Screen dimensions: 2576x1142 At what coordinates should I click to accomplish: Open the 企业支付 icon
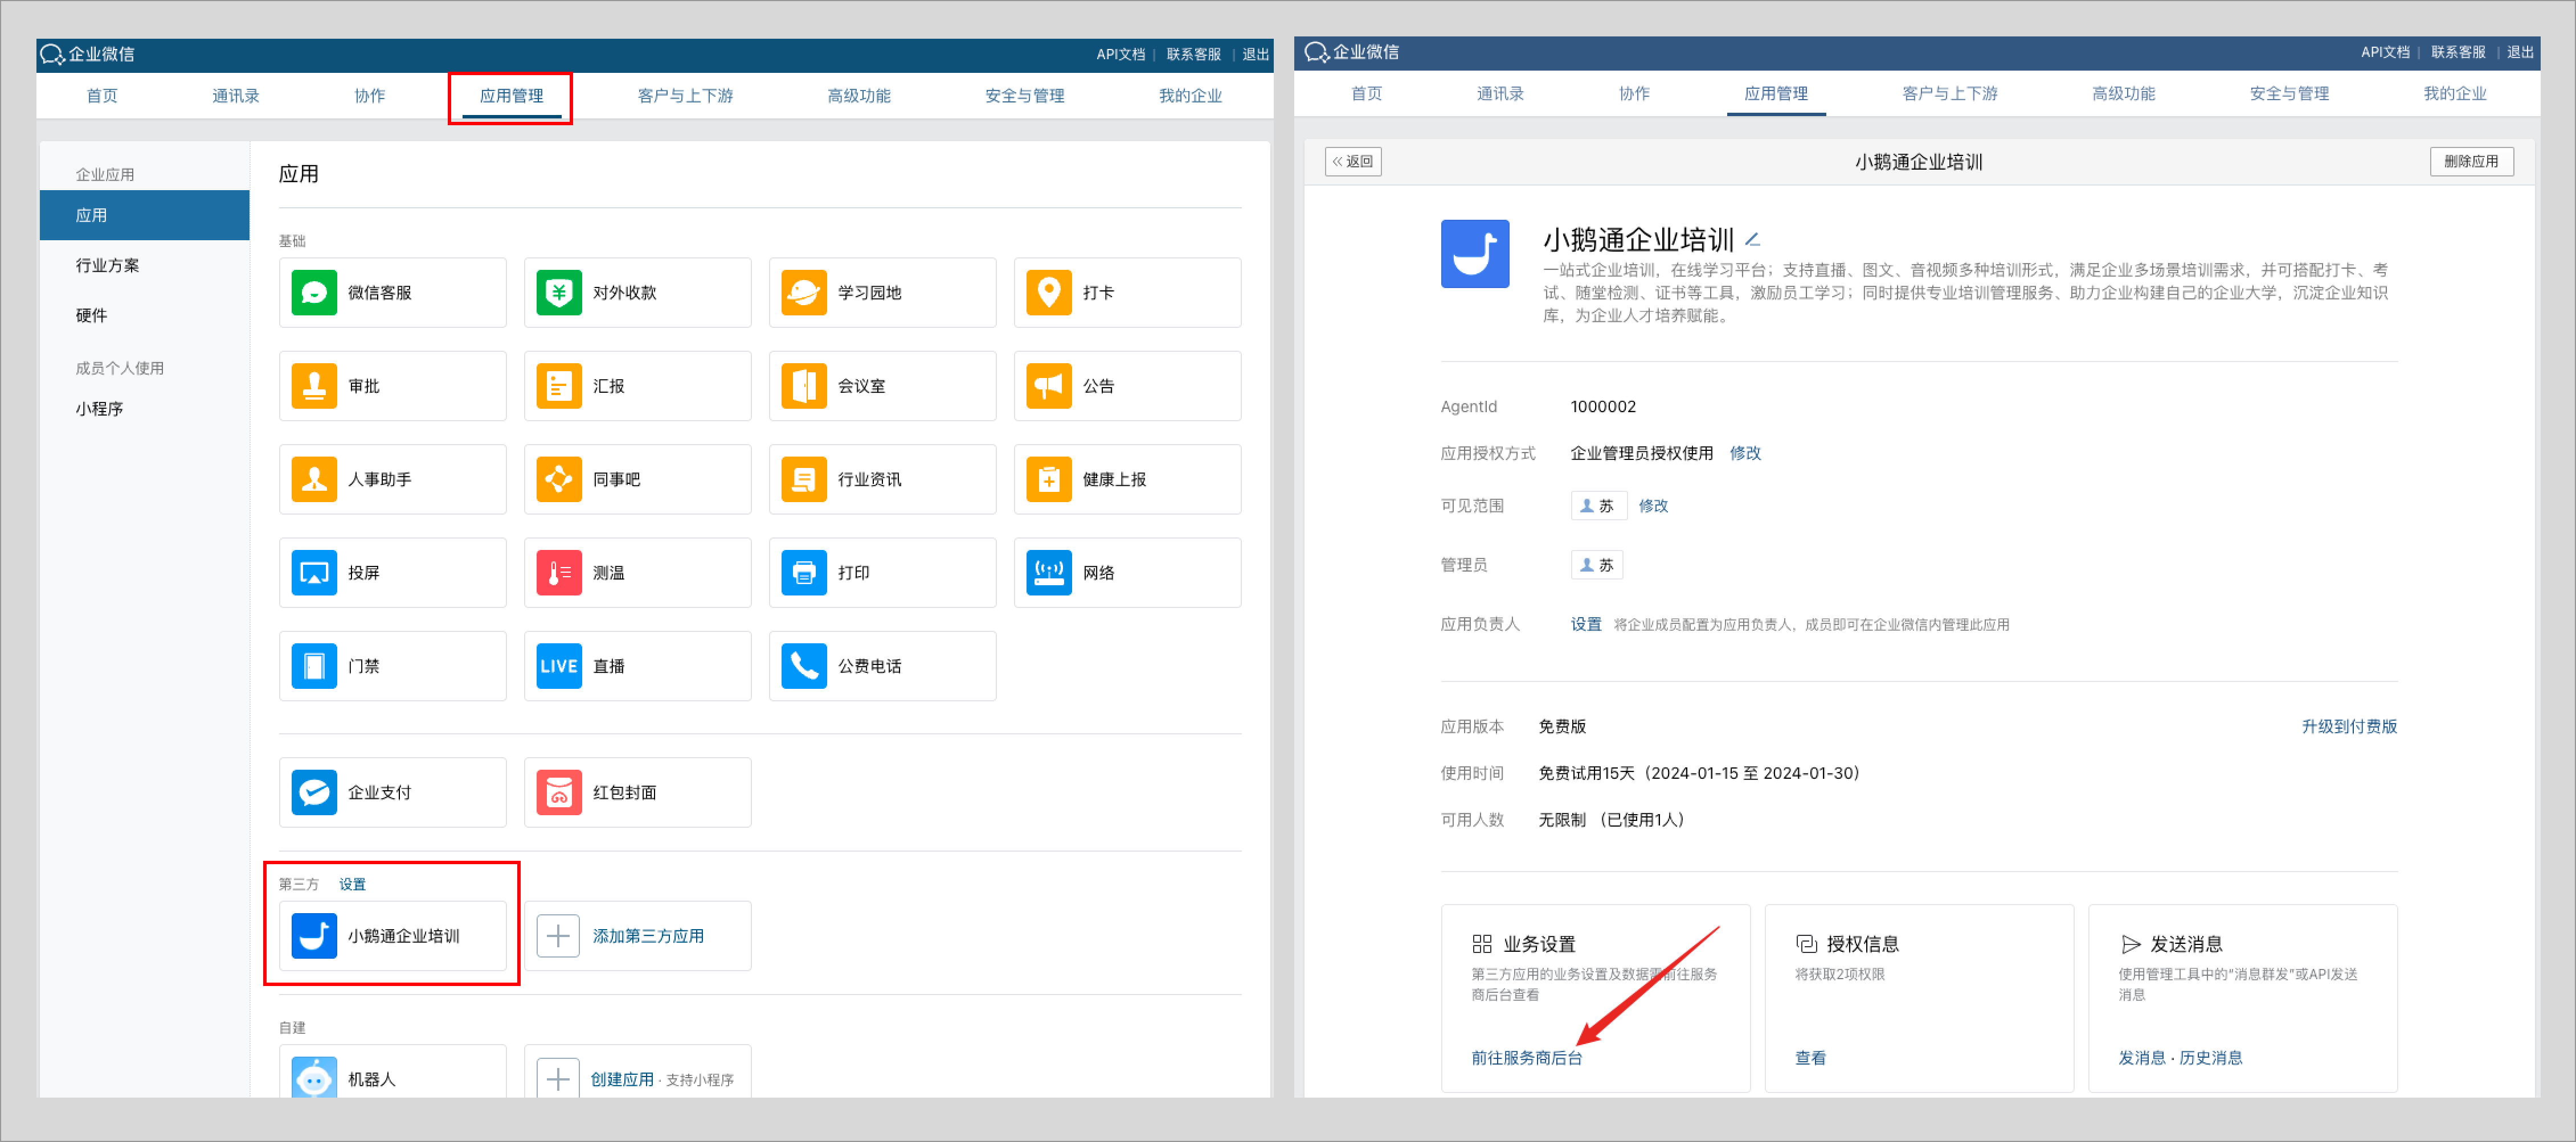coord(314,792)
